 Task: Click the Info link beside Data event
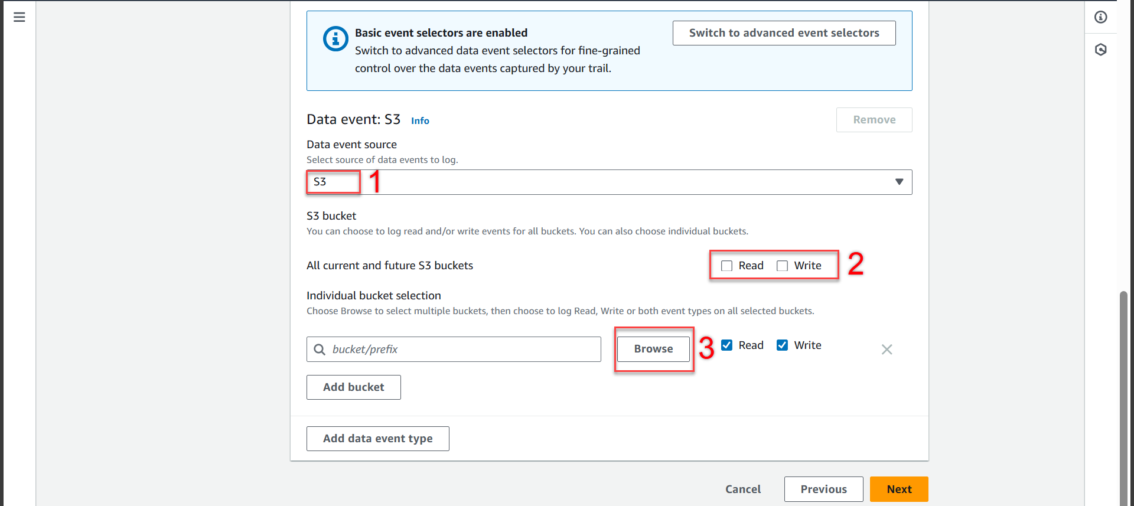point(420,121)
